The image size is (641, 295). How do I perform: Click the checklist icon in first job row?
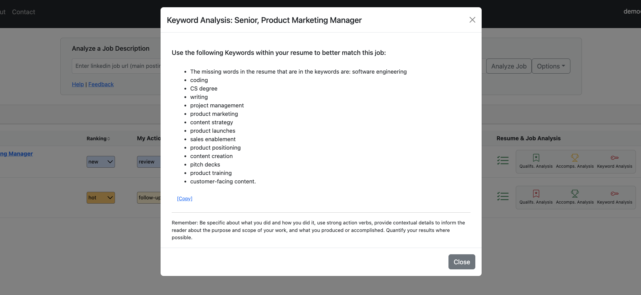[503, 160]
